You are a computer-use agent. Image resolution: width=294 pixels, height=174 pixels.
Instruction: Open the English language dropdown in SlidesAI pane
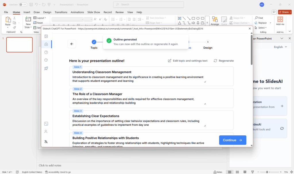[x=280, y=47]
